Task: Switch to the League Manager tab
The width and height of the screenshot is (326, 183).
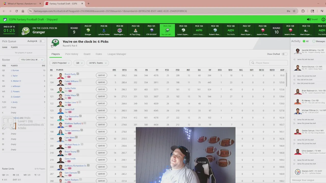Action: click(x=117, y=54)
